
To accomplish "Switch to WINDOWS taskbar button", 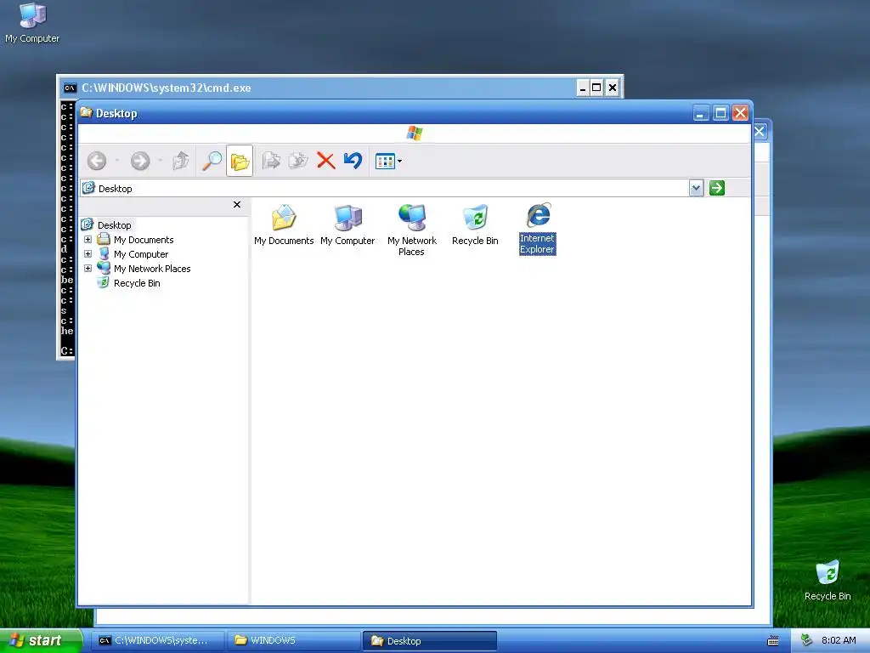I will pyautogui.click(x=293, y=640).
